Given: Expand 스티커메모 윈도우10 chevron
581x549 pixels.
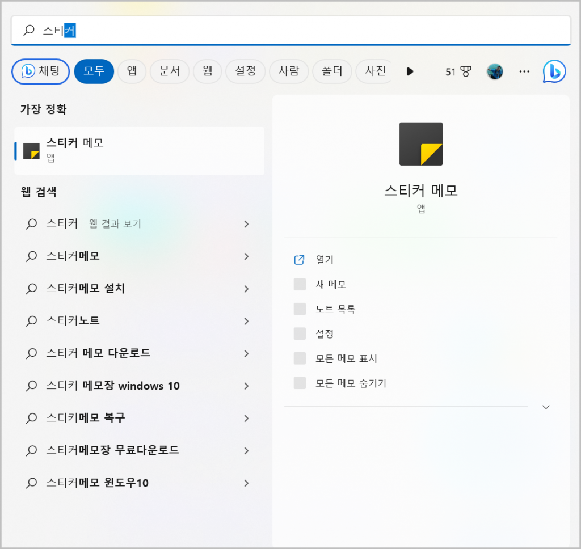Looking at the screenshot, I should click(246, 483).
